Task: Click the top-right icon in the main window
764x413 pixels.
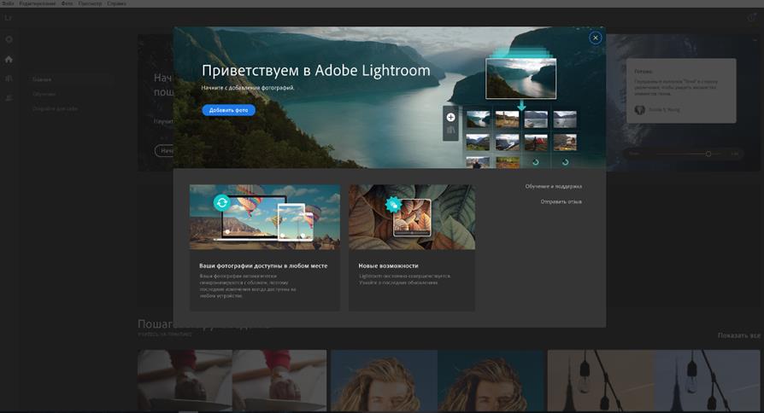Action: click(751, 18)
